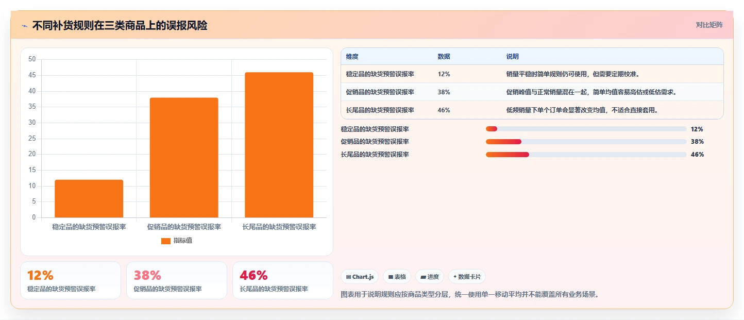Select the 12% 稳定品 stat card

[71, 280]
